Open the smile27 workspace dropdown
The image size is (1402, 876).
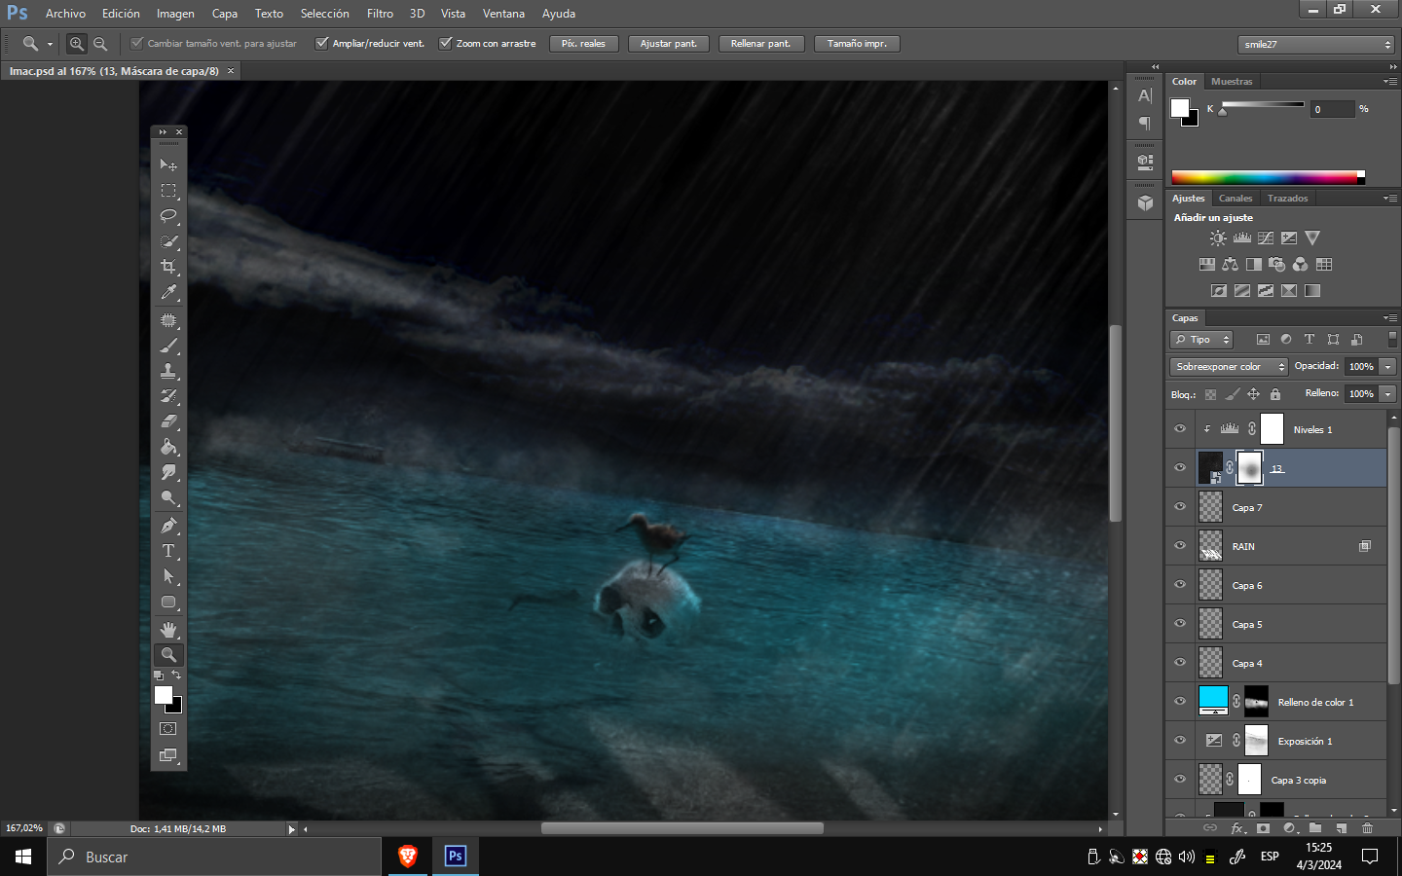1317,45
